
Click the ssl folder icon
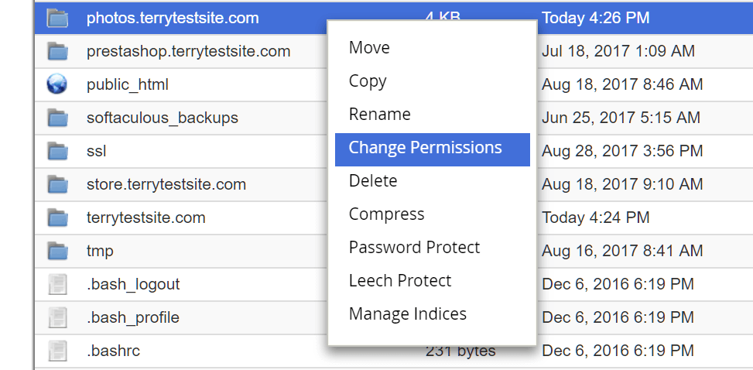point(57,152)
